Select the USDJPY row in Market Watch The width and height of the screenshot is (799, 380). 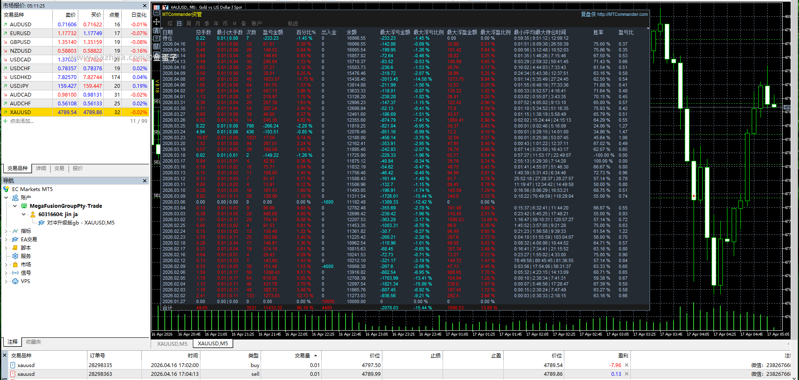click(x=75, y=86)
